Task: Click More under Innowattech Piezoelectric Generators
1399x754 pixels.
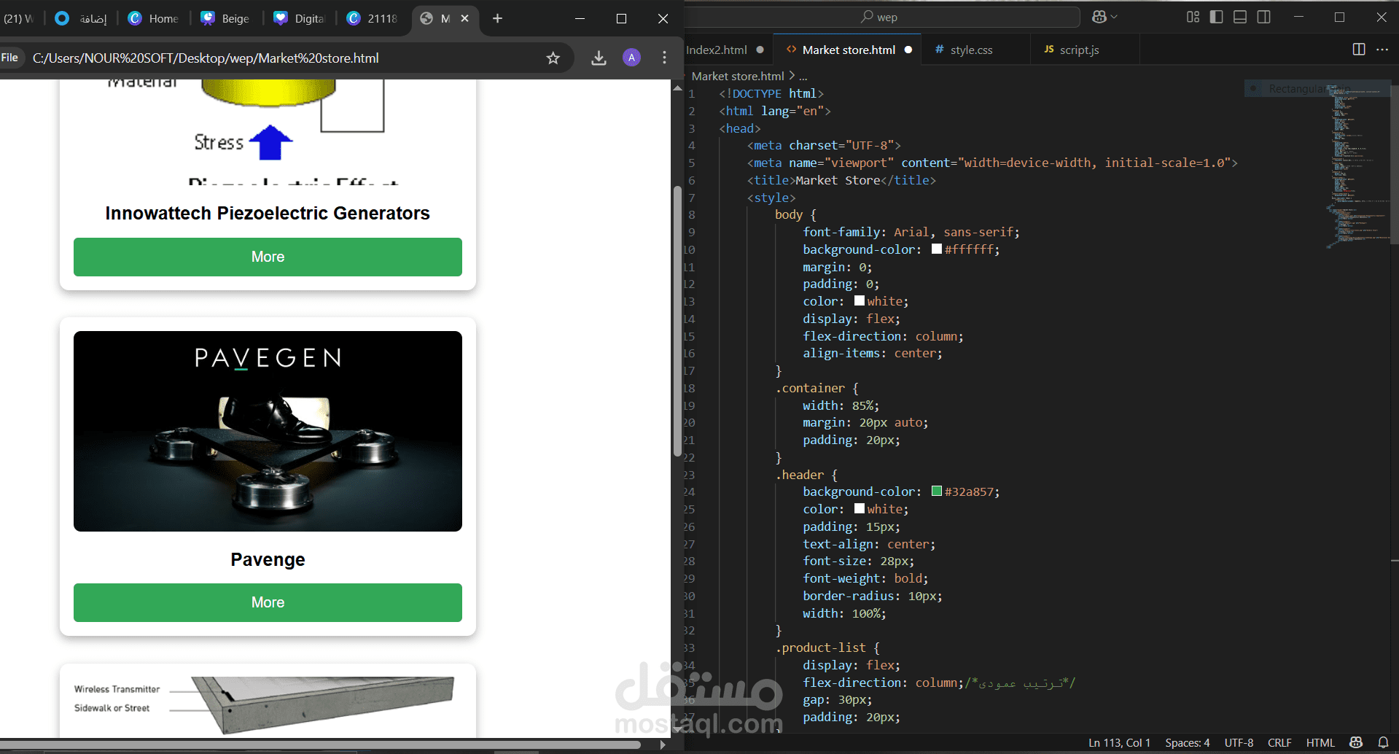Action: point(268,257)
